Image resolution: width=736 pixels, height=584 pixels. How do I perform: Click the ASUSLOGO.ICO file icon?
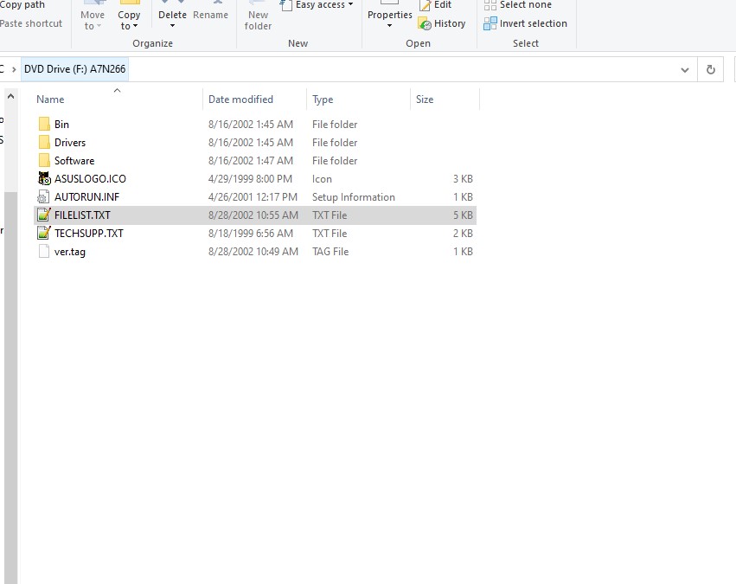(45, 179)
